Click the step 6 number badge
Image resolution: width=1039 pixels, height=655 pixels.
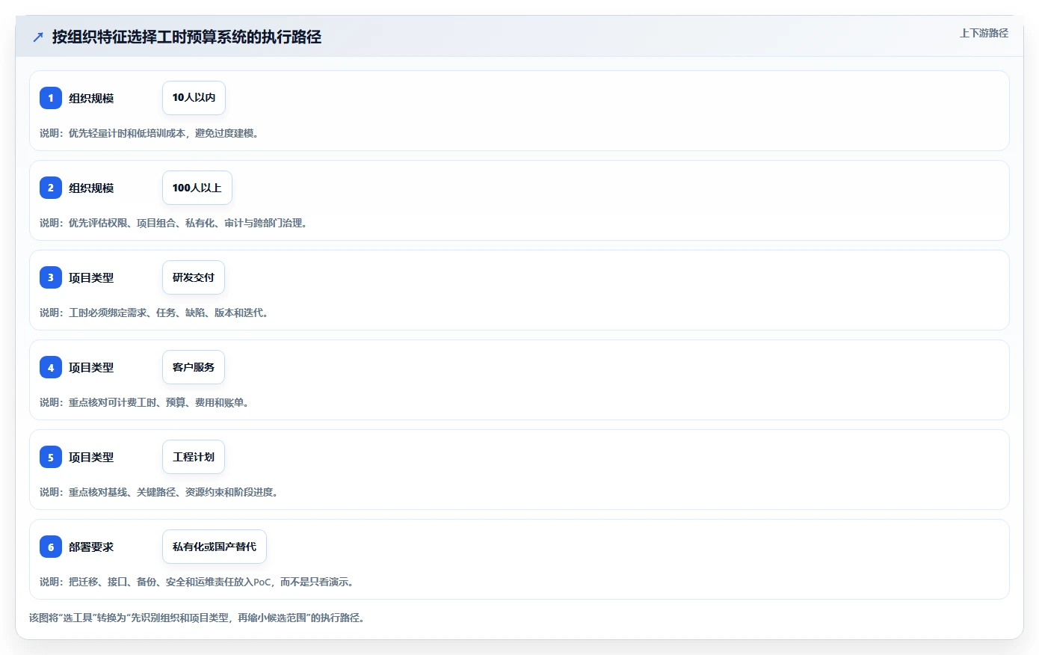[51, 547]
